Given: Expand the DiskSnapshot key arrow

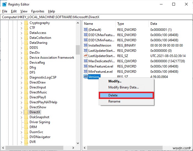Looking at the screenshot, I should [21, 117].
